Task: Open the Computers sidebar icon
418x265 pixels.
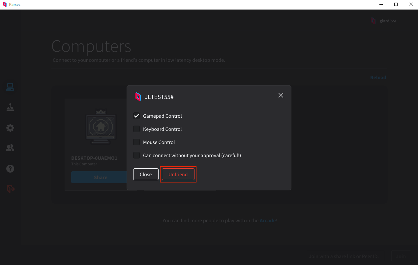Action: pos(10,87)
